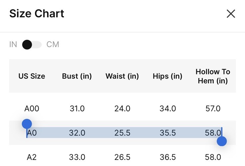The image size is (245, 166).
Task: Click the Size Chart title
Action: tap(37, 13)
